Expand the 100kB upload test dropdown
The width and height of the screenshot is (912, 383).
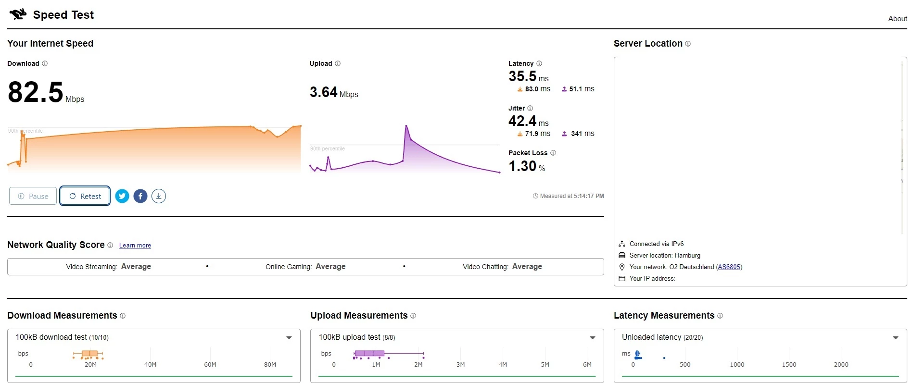click(x=593, y=338)
